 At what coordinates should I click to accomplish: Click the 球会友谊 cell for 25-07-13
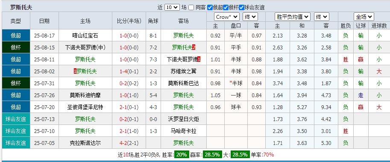pos(16,119)
